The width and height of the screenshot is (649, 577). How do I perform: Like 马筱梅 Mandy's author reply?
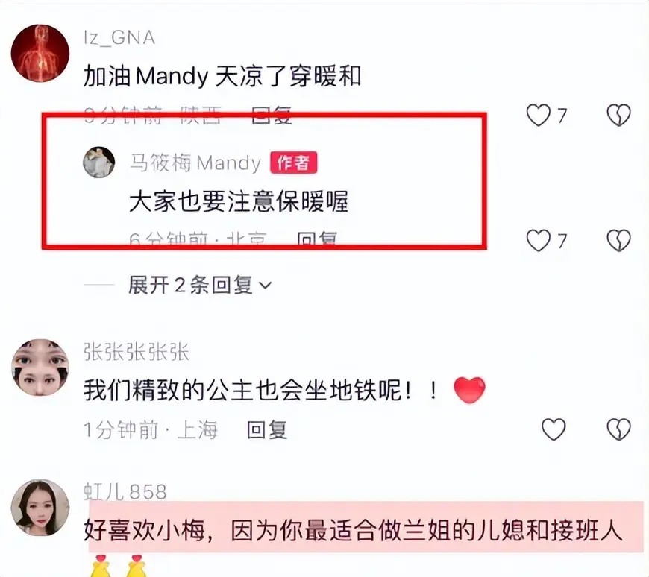click(538, 240)
